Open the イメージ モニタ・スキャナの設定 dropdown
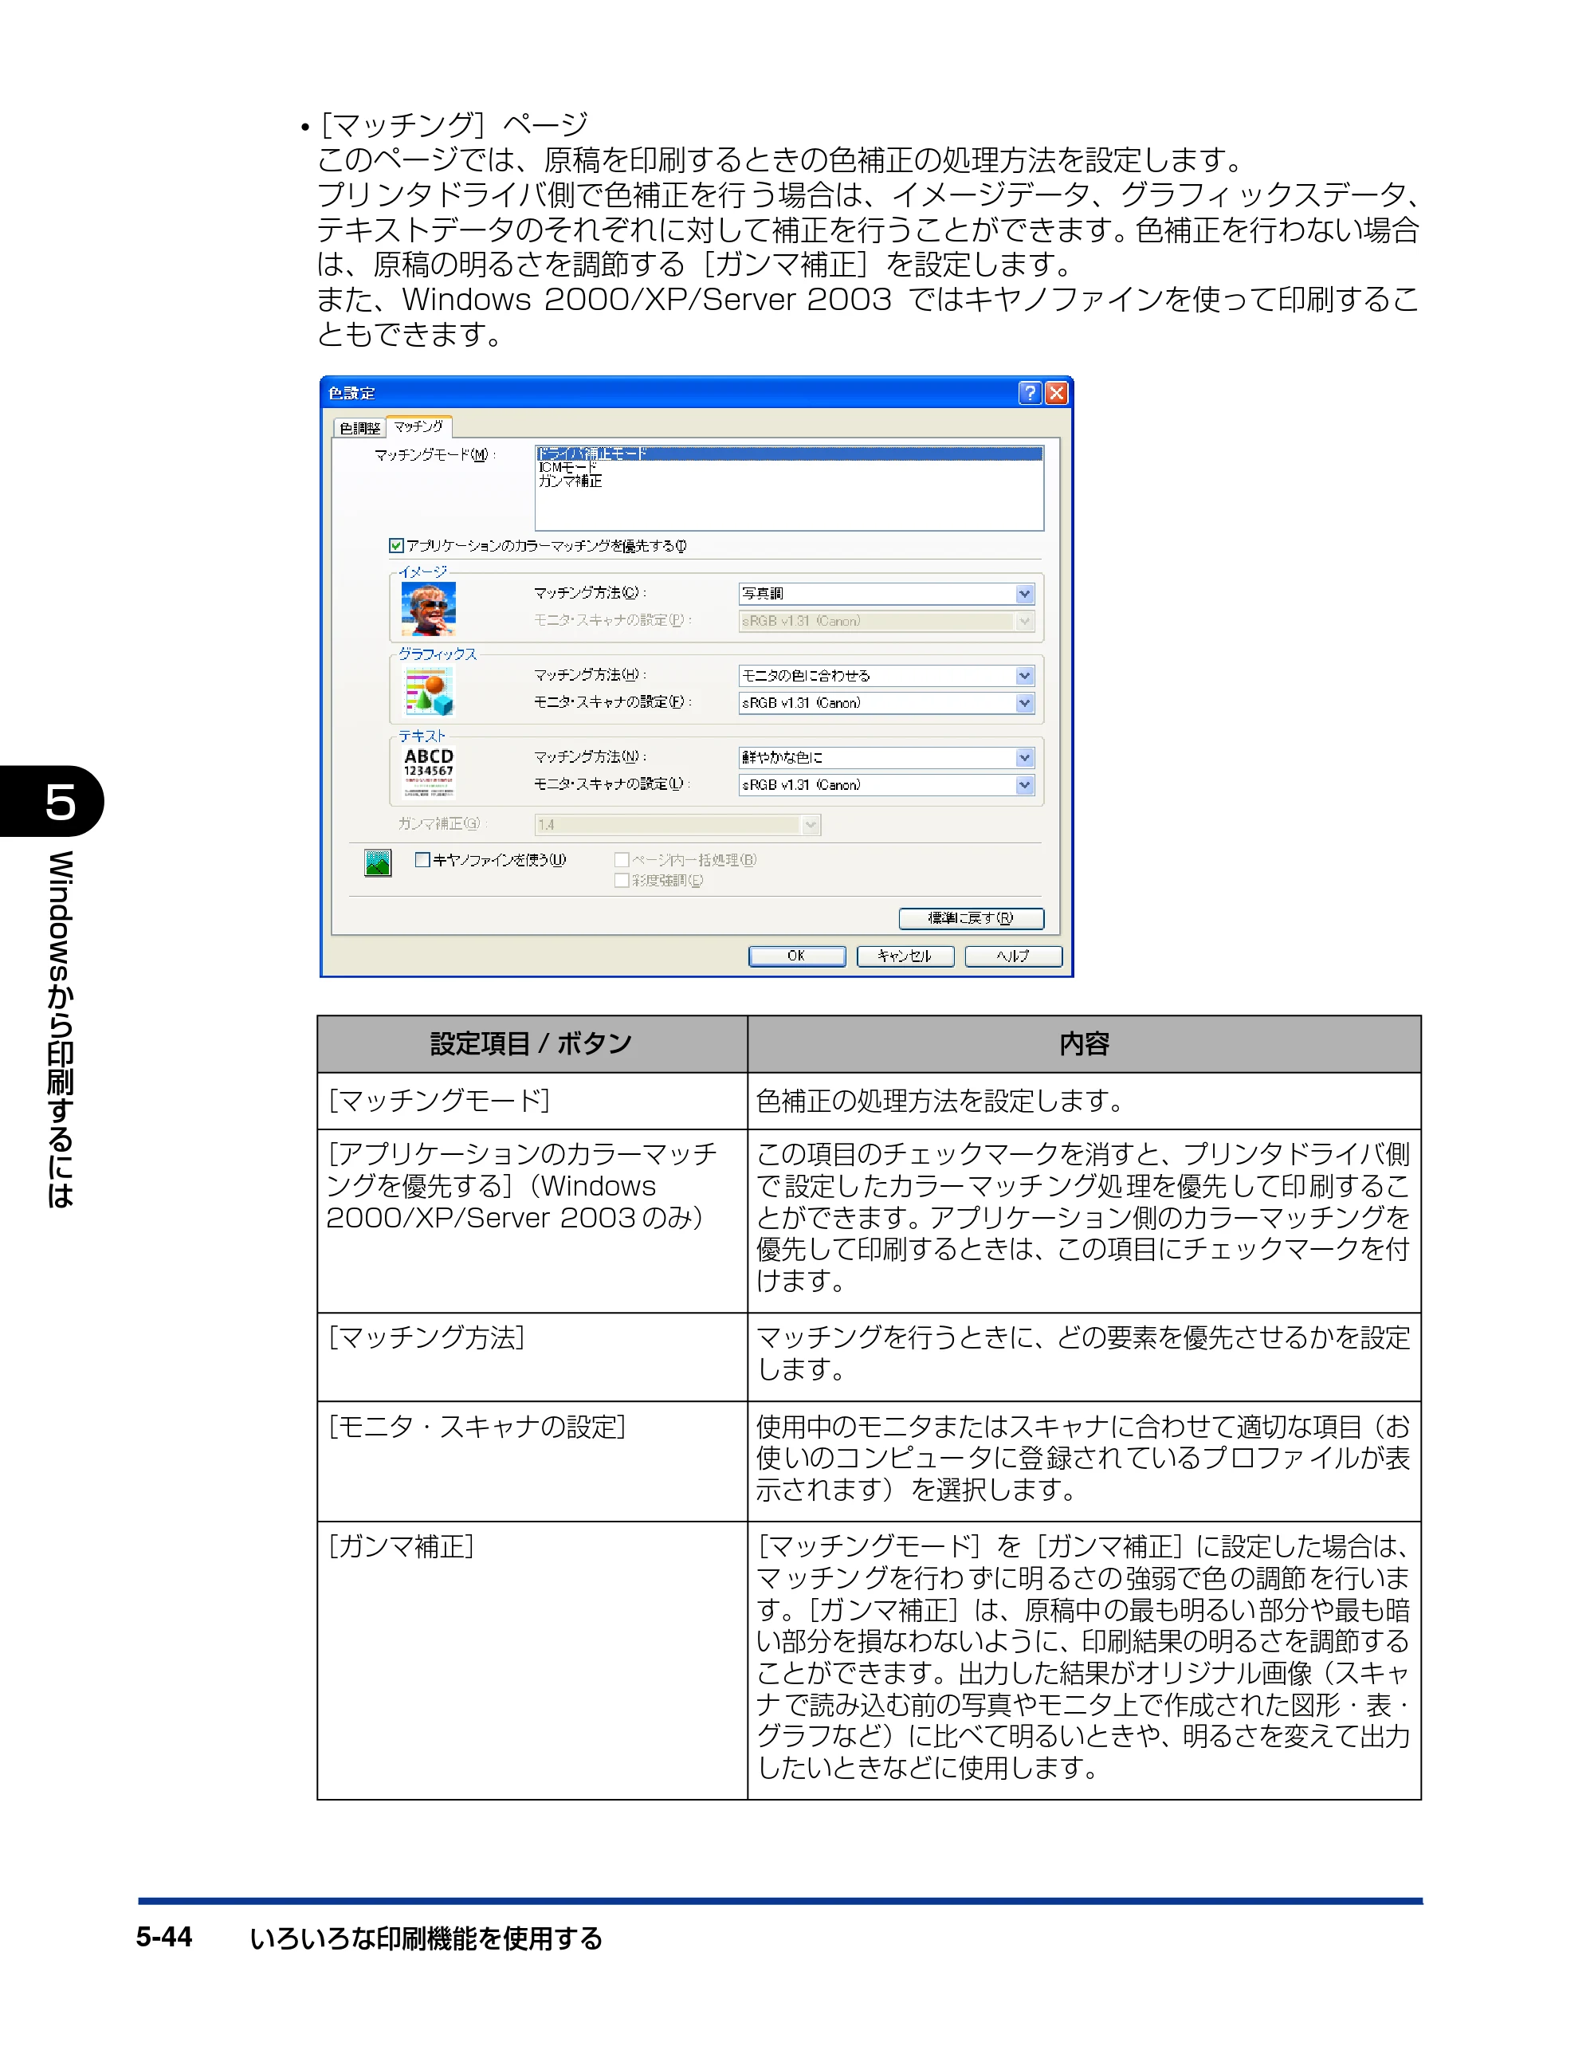Viewport: 1594px width, 2050px height. coord(886,620)
